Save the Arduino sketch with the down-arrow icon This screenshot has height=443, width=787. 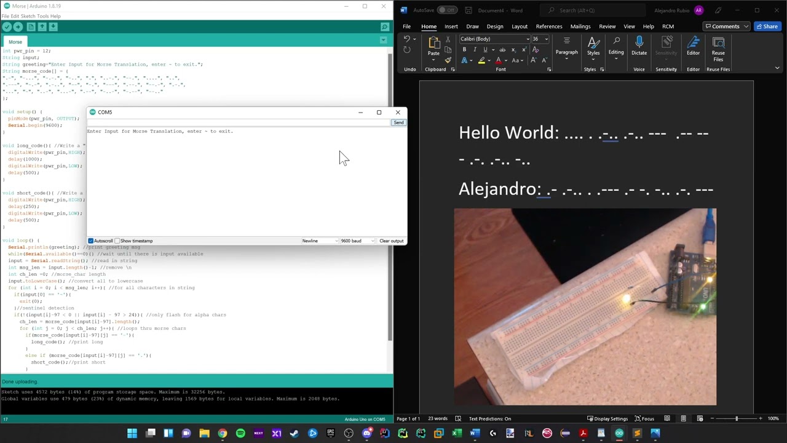[x=53, y=27]
